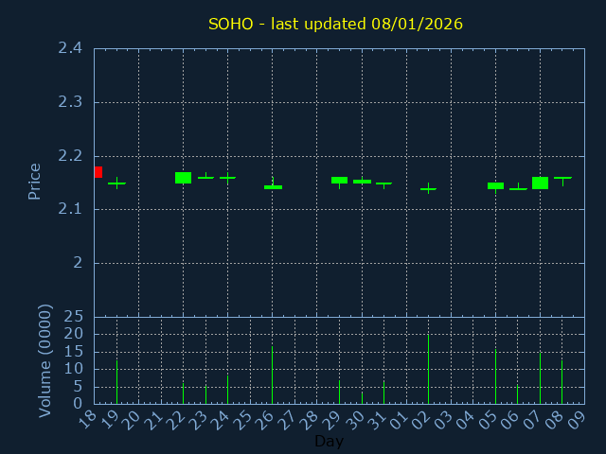Click the tallest volume bar on day 02
606x454 pixels.
[x=428, y=369]
